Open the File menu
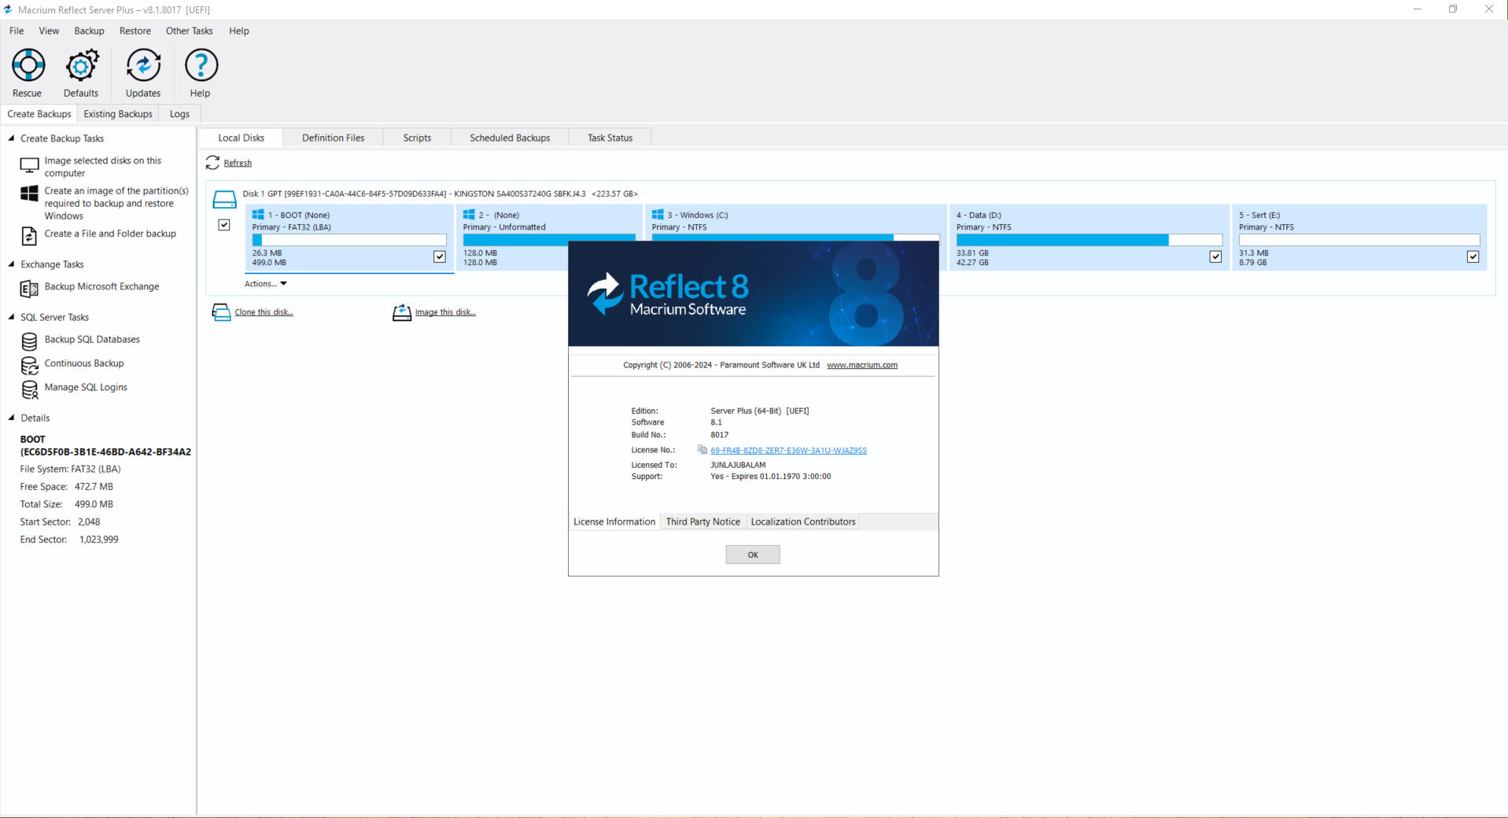 (x=17, y=31)
